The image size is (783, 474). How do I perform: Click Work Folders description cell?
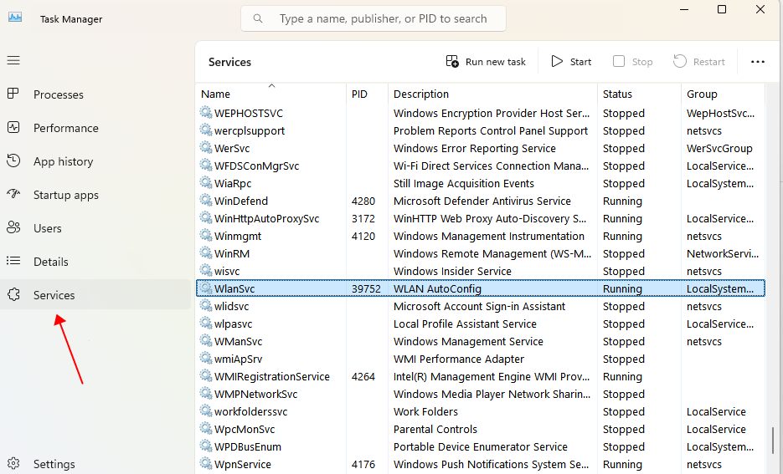(425, 411)
